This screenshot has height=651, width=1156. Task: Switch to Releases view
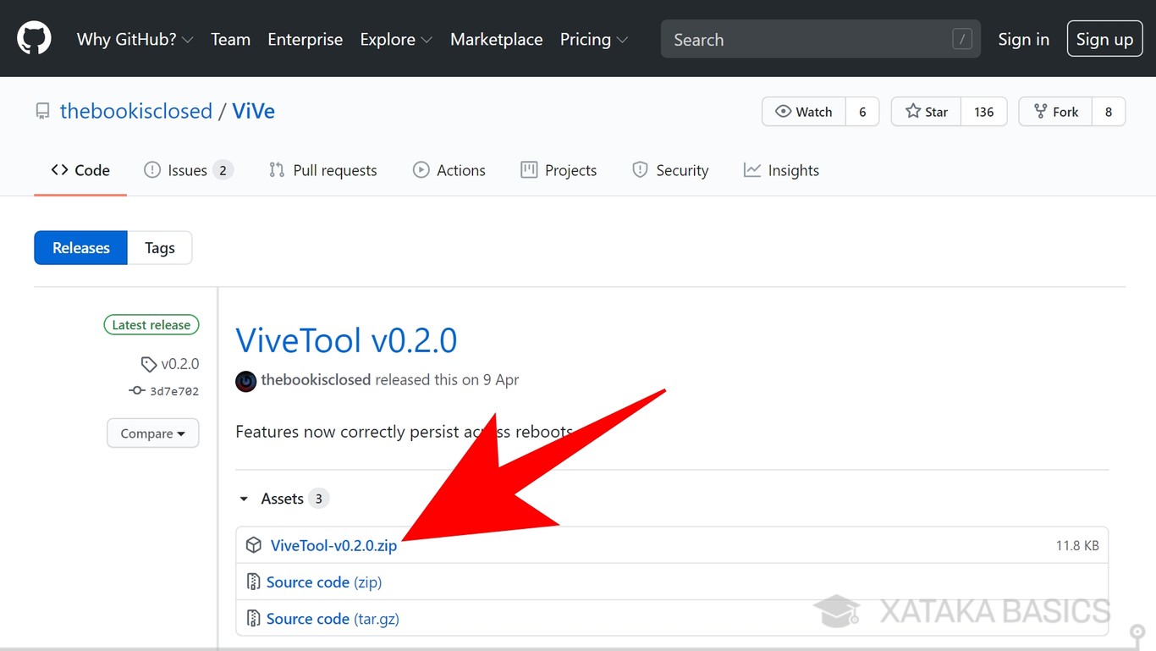click(x=81, y=248)
